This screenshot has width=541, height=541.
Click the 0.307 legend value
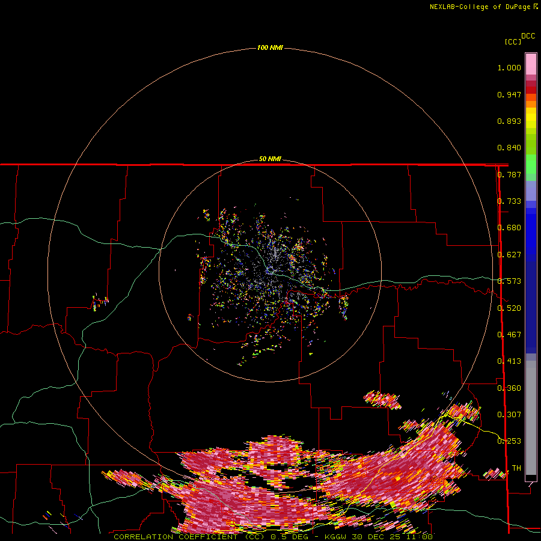click(509, 415)
